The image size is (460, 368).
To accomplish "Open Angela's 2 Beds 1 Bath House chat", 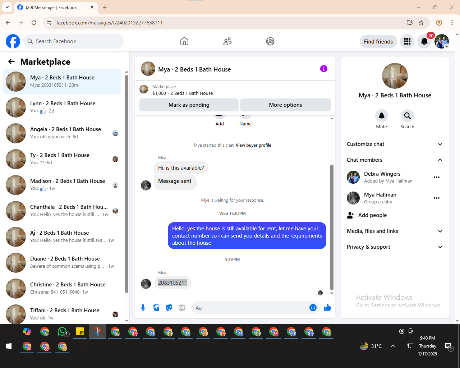I will pos(62,133).
